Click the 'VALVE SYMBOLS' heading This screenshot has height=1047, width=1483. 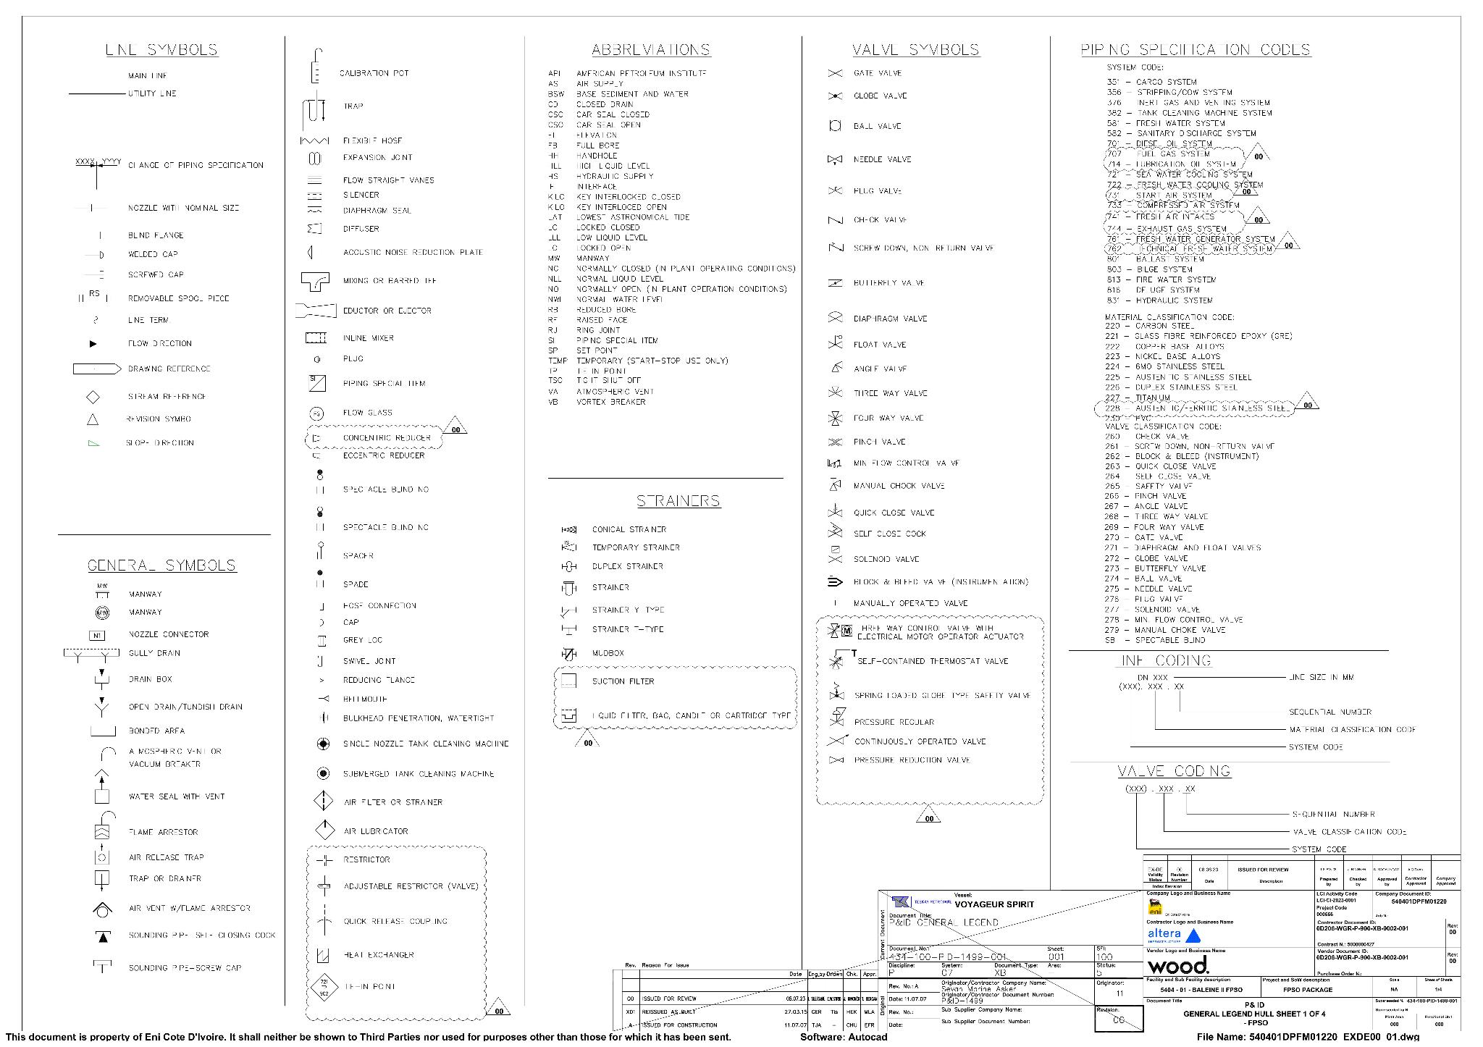pos(916,50)
